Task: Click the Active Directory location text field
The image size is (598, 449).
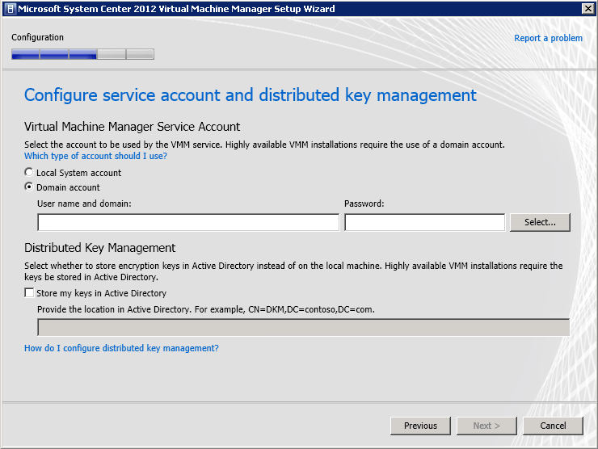Action: pos(303,327)
